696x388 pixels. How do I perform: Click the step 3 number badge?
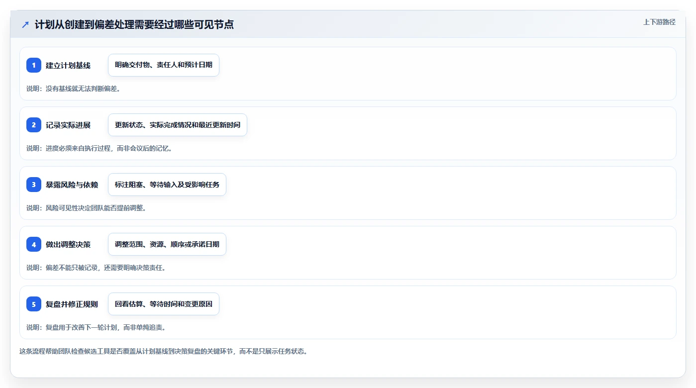pyautogui.click(x=34, y=185)
